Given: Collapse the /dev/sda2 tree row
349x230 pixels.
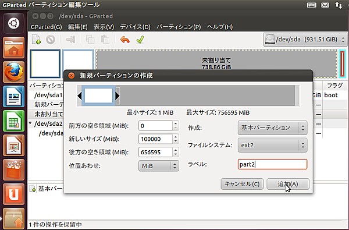Looking at the screenshot, I should (x=30, y=123).
